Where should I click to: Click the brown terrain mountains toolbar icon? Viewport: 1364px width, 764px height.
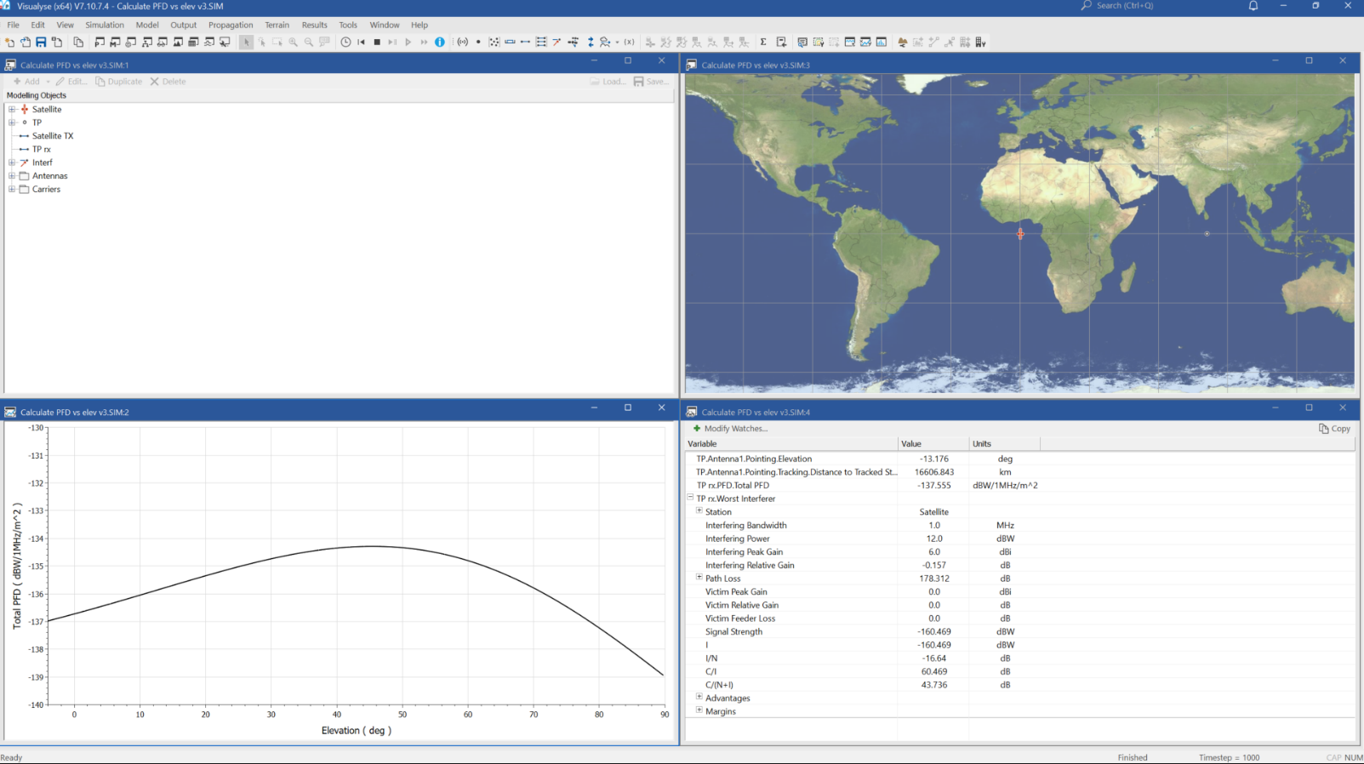pyautogui.click(x=903, y=42)
